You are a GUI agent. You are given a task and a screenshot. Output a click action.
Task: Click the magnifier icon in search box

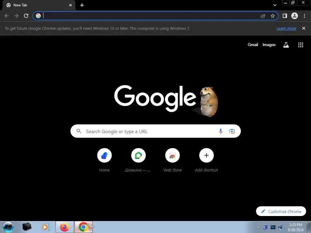pyautogui.click(x=79, y=131)
